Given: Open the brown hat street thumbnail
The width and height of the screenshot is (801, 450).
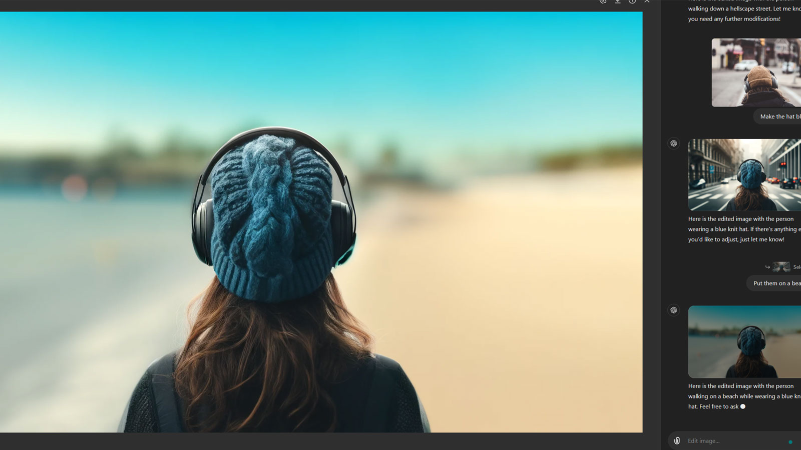Looking at the screenshot, I should [x=756, y=72].
